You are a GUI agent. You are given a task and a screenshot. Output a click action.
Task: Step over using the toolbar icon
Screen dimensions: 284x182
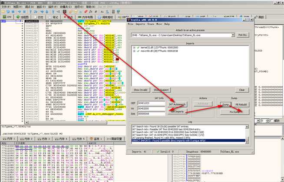(x=36, y=12)
